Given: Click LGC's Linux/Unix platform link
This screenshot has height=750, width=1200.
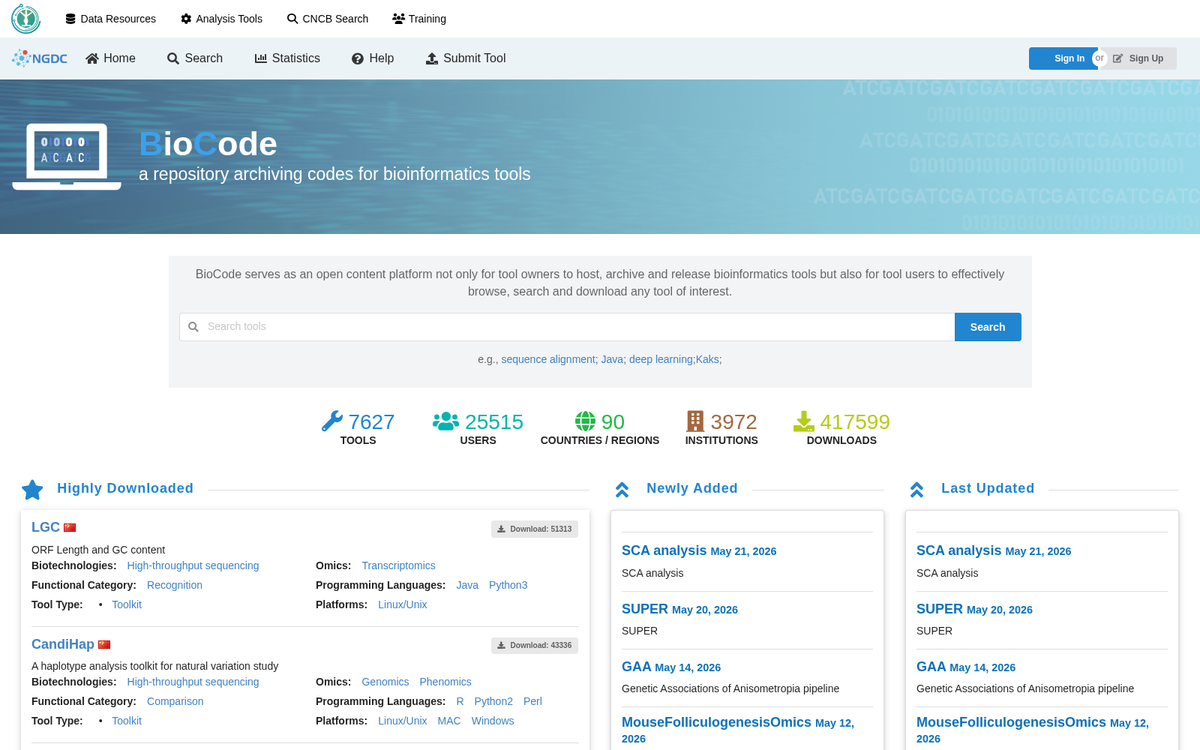Looking at the screenshot, I should 403,605.
